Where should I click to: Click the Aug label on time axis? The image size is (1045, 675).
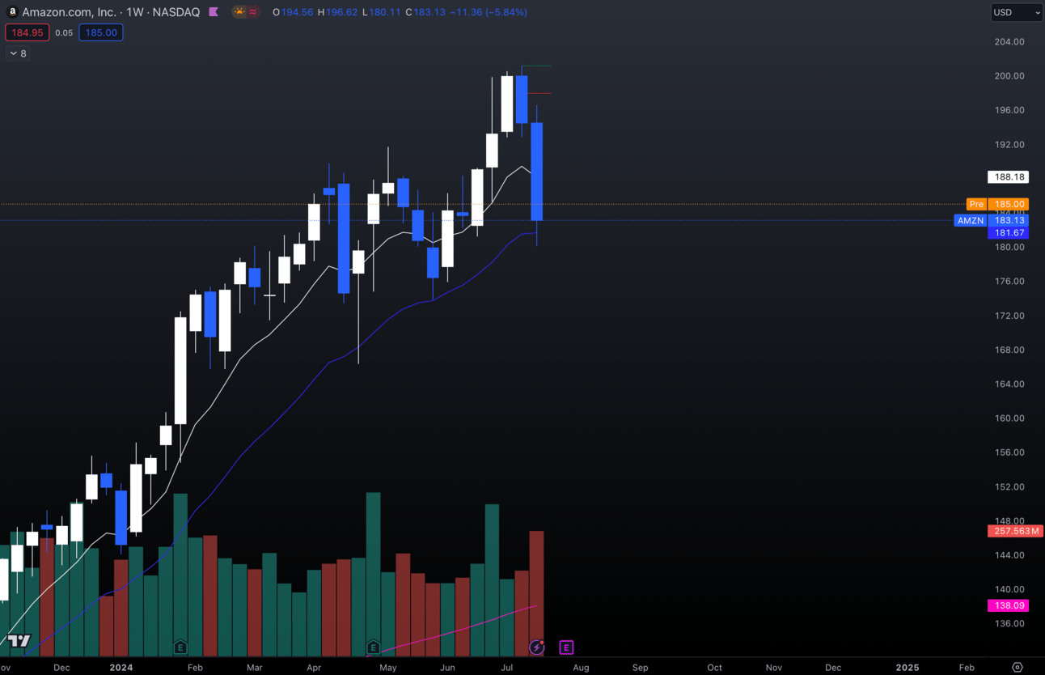click(581, 668)
